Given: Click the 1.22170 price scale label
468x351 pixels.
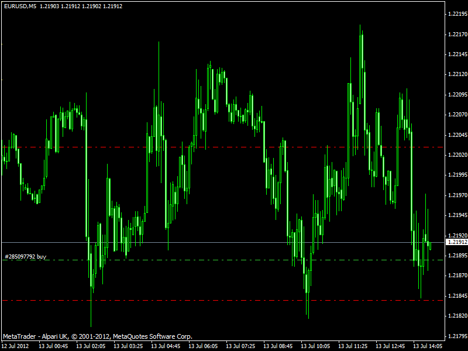Looking at the screenshot, I should (458, 35).
